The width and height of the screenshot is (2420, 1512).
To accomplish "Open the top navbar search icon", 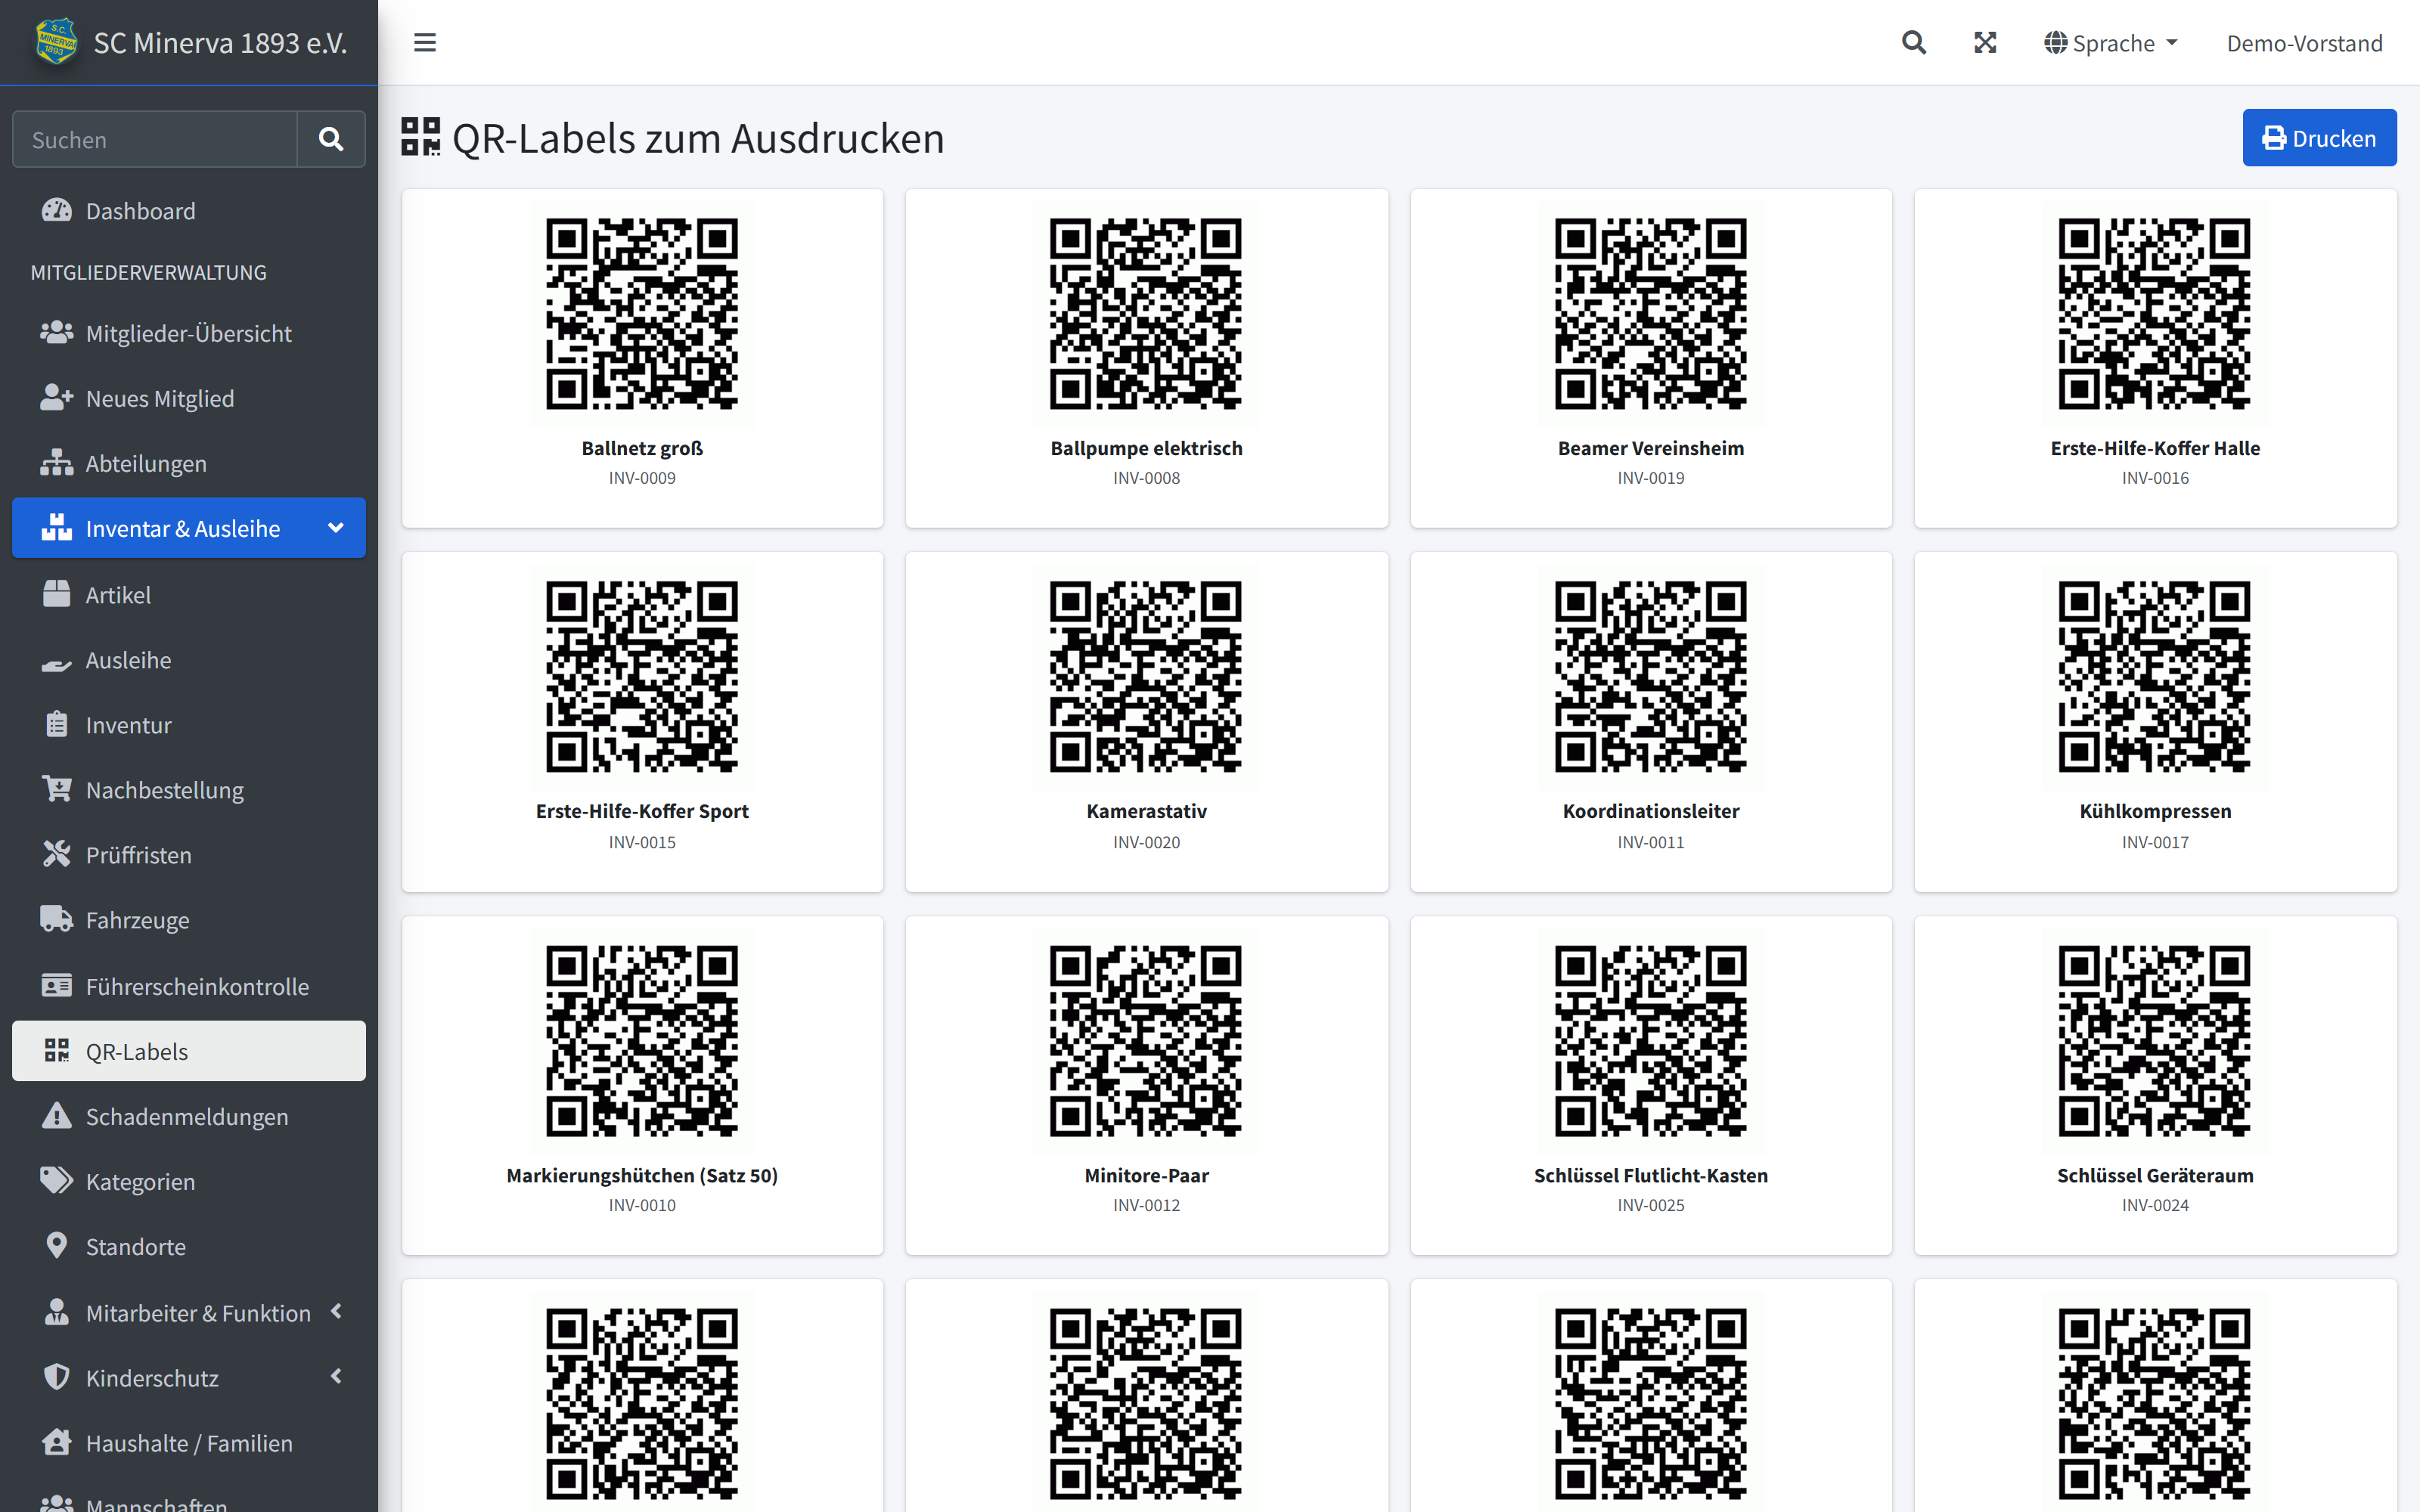I will point(1913,43).
